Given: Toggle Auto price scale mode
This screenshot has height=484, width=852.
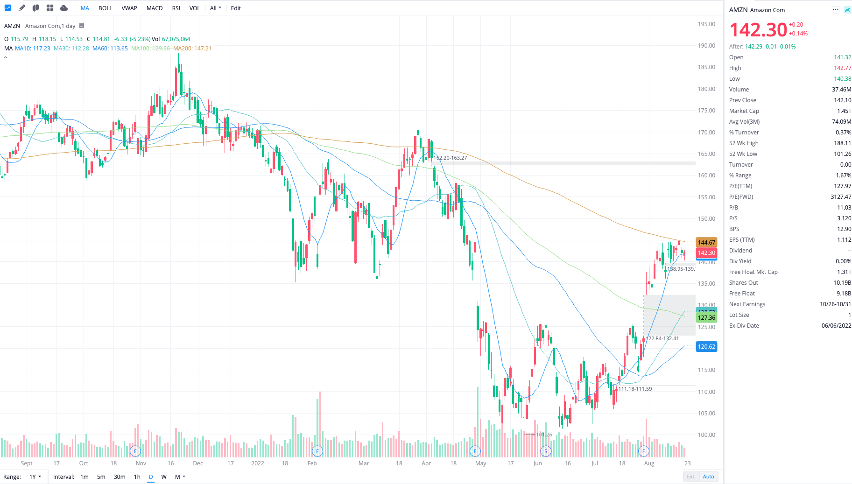Looking at the screenshot, I should [708, 477].
